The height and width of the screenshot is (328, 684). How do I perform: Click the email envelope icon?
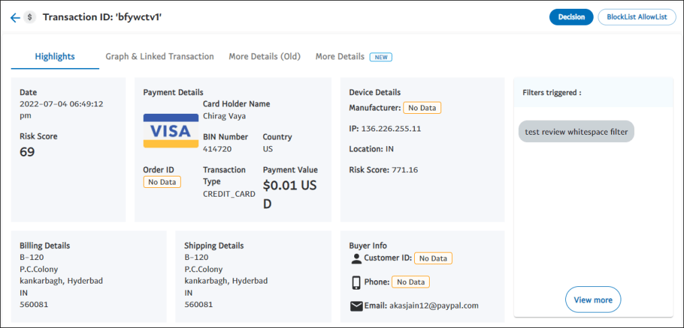pyautogui.click(x=356, y=306)
